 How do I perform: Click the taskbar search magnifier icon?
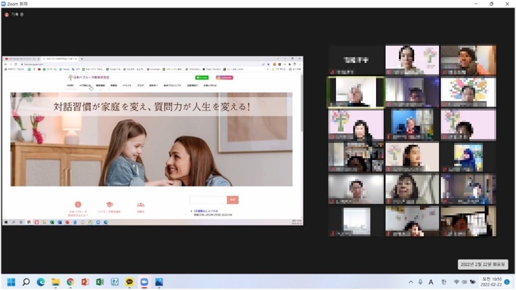(26, 282)
